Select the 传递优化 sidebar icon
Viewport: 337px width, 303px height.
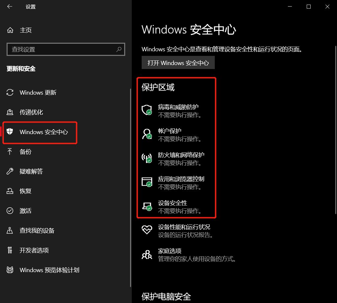pyautogui.click(x=10, y=112)
